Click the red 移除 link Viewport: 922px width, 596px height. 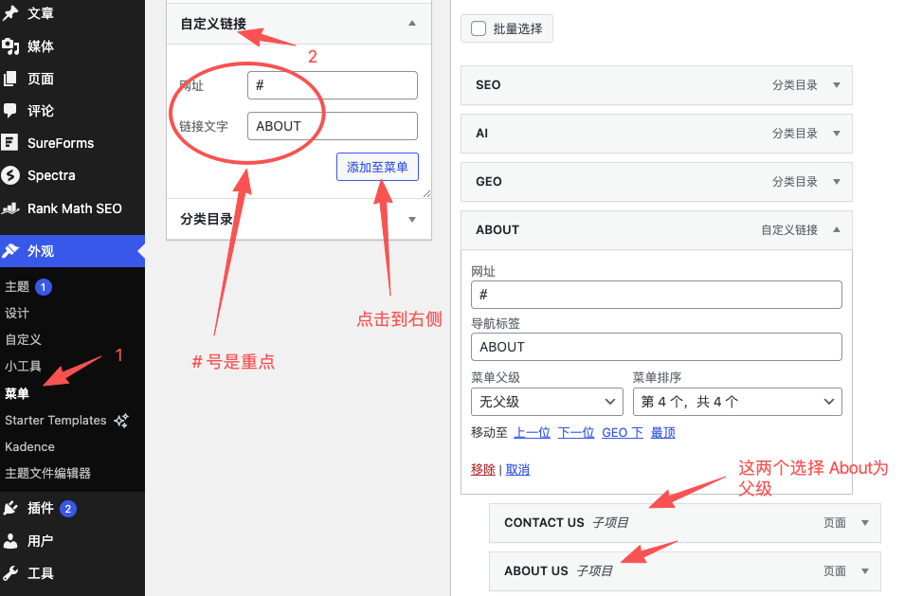click(482, 469)
